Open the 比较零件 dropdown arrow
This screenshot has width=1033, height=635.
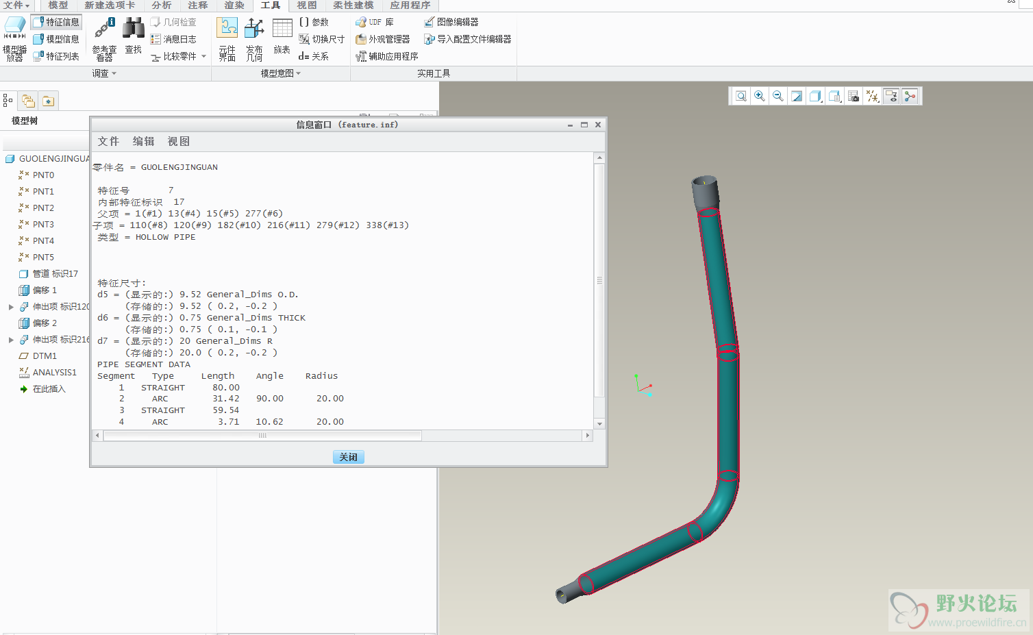click(203, 56)
